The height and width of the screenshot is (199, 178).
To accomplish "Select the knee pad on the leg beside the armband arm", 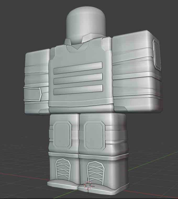I will tap(62, 135).
